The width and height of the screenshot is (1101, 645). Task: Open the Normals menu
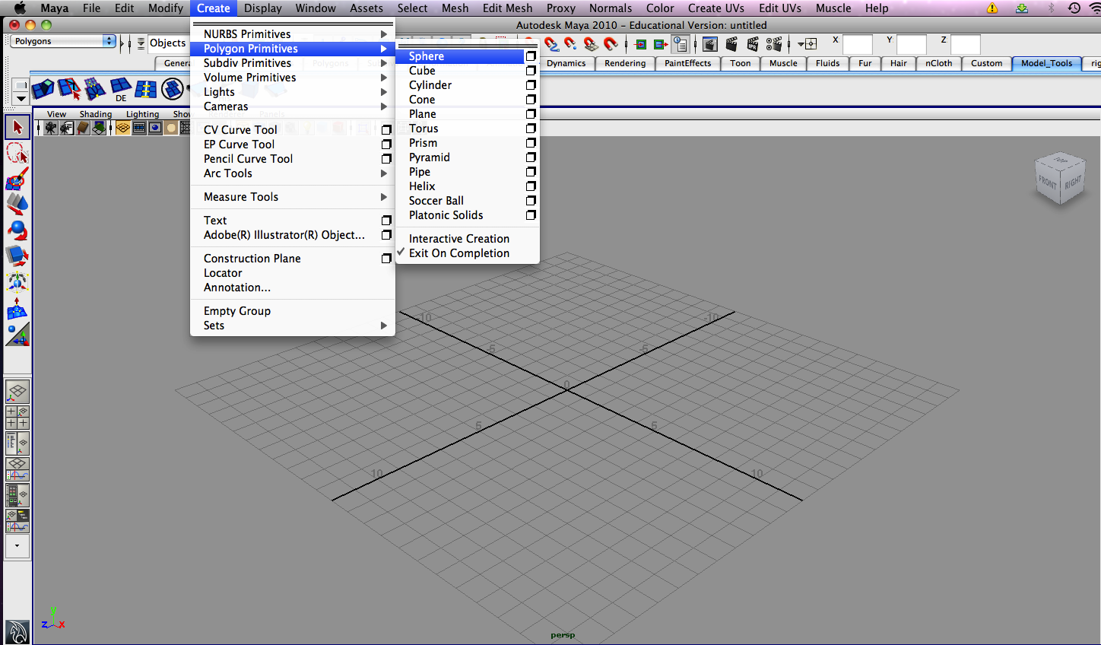611,8
